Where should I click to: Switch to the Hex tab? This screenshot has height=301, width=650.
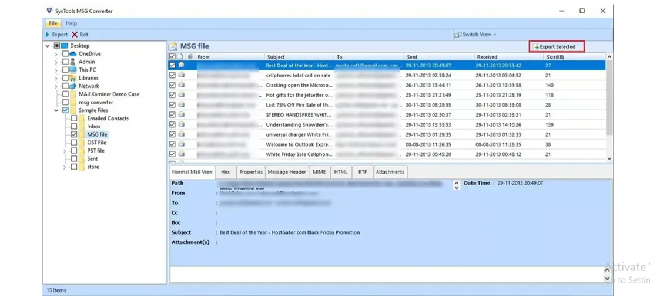tap(226, 172)
